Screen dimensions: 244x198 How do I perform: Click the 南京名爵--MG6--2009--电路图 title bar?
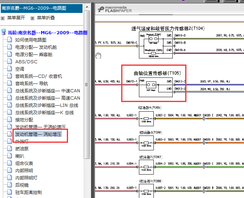point(41,8)
